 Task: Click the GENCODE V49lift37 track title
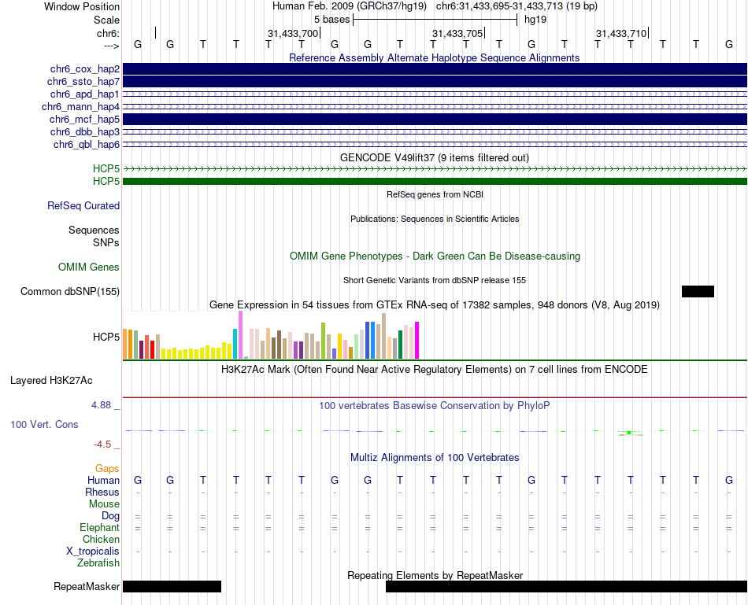point(435,157)
